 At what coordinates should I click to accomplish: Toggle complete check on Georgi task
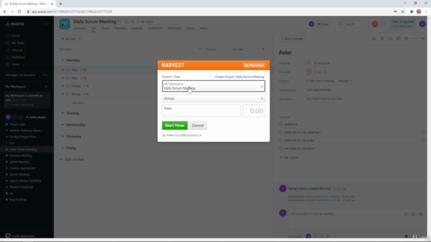[68, 94]
